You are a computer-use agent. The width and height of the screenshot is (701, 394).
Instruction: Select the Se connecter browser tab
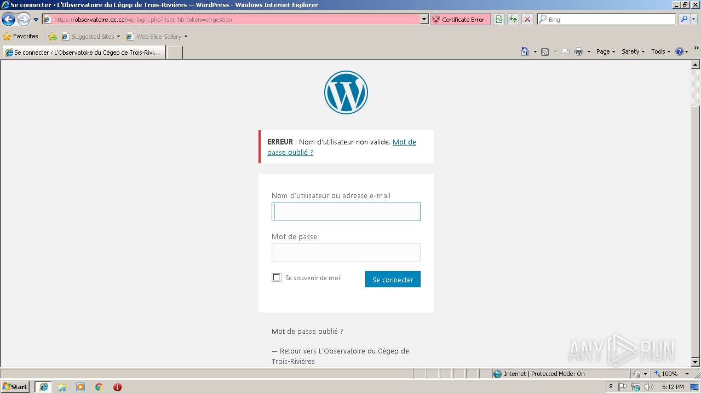pyautogui.click(x=84, y=53)
